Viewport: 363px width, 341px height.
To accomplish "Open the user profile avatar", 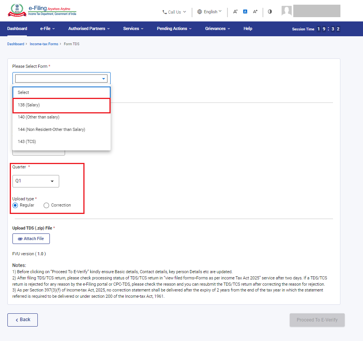I will point(287,11).
